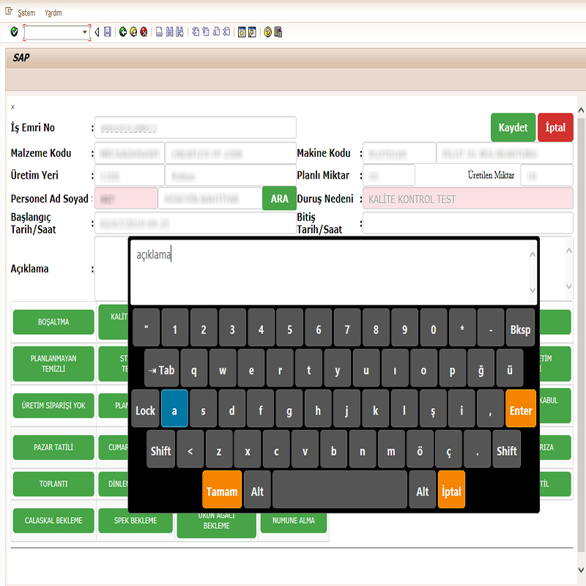Click the Açıklama field scroll-down arrow
The height and width of the screenshot is (586, 586).
[569, 286]
